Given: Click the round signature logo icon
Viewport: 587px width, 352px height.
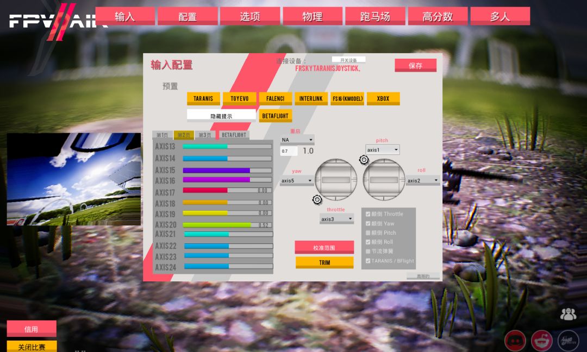Looking at the screenshot, I should (x=568, y=340).
